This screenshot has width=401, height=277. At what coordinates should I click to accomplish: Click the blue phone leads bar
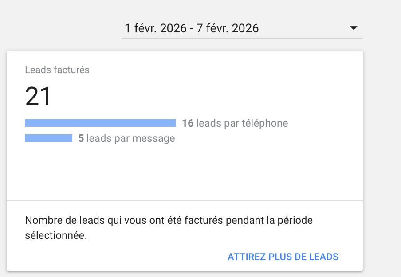[100, 123]
